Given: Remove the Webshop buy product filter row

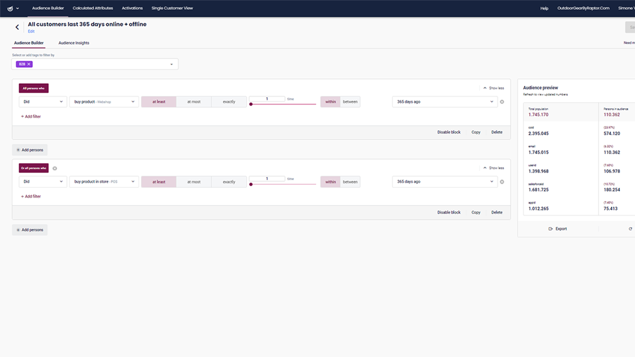Looking at the screenshot, I should coord(502,102).
